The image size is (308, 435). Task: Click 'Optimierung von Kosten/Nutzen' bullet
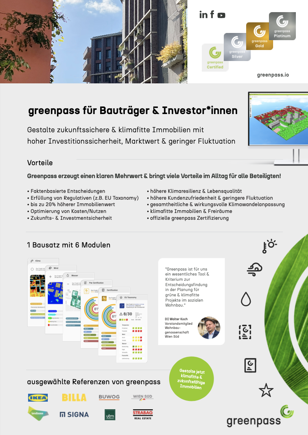point(67,211)
